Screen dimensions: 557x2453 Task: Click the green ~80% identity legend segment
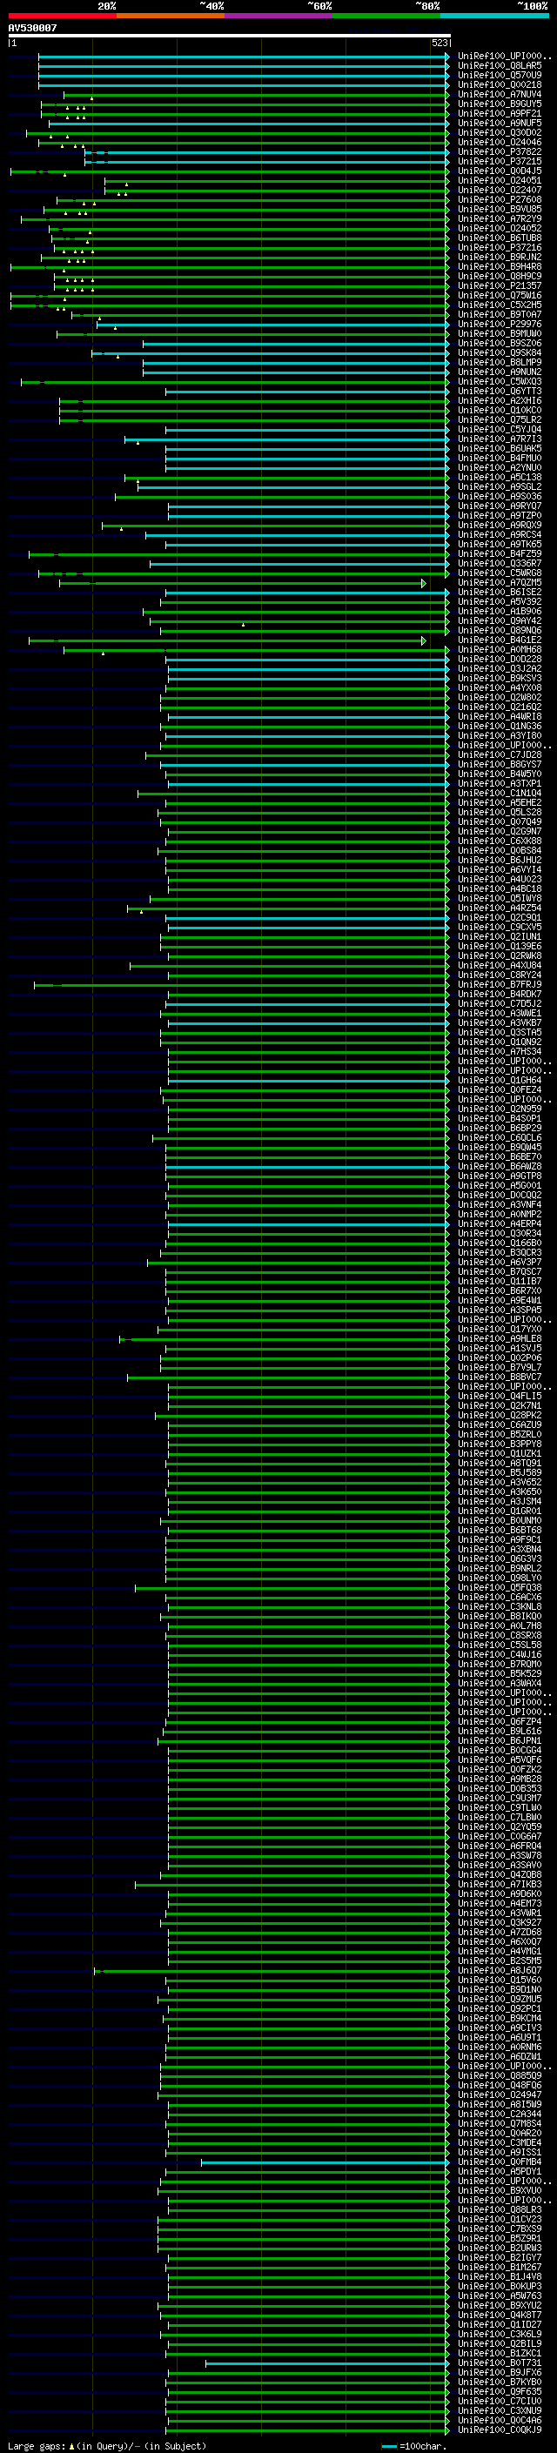(x=386, y=16)
